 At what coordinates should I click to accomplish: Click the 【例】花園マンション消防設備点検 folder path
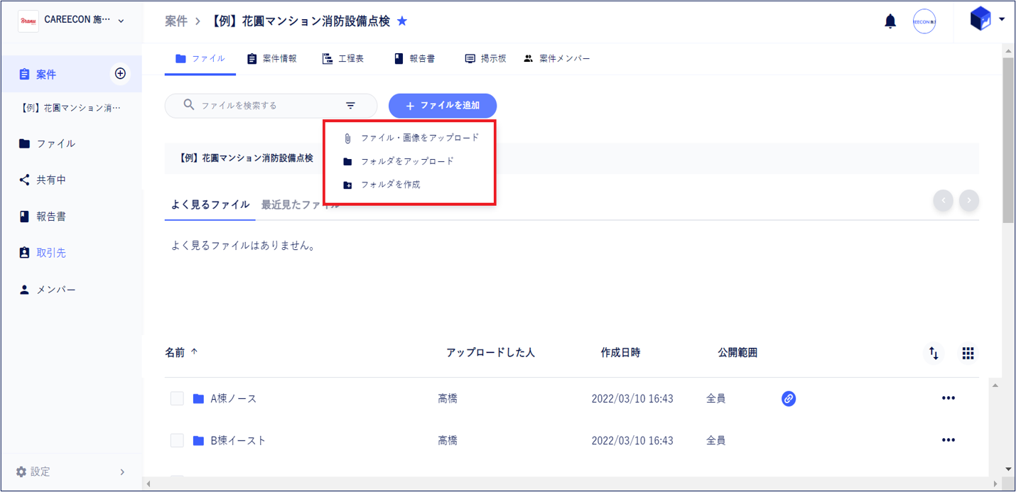(x=245, y=158)
